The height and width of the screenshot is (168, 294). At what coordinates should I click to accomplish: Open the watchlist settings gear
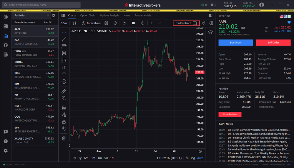click(54, 16)
